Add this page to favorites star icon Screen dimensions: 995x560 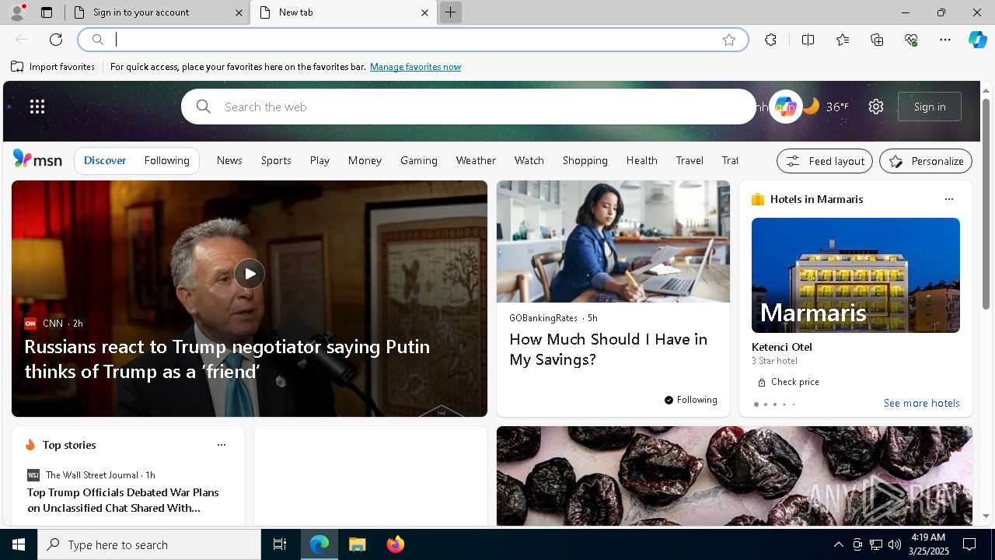click(728, 40)
